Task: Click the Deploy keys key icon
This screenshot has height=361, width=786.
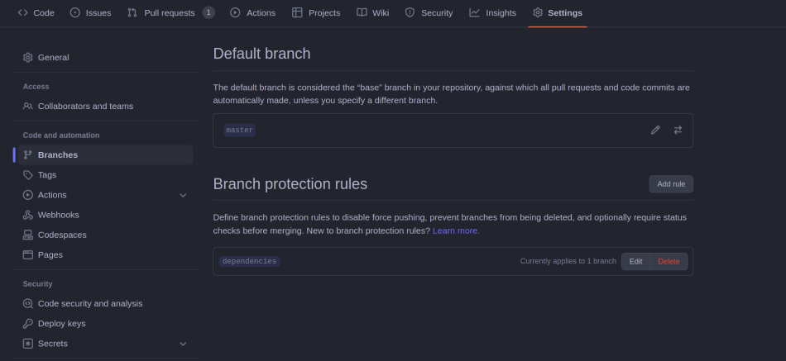Action: 28,324
